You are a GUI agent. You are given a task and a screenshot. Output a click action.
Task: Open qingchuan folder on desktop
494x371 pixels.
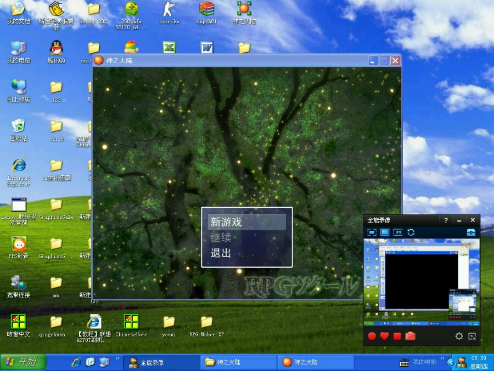[x=57, y=326]
